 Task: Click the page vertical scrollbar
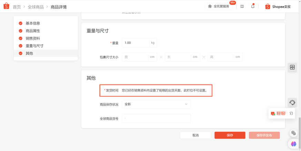(300, 134)
